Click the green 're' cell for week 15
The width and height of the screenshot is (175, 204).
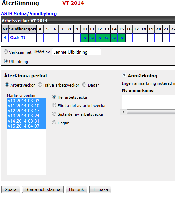click(121, 38)
